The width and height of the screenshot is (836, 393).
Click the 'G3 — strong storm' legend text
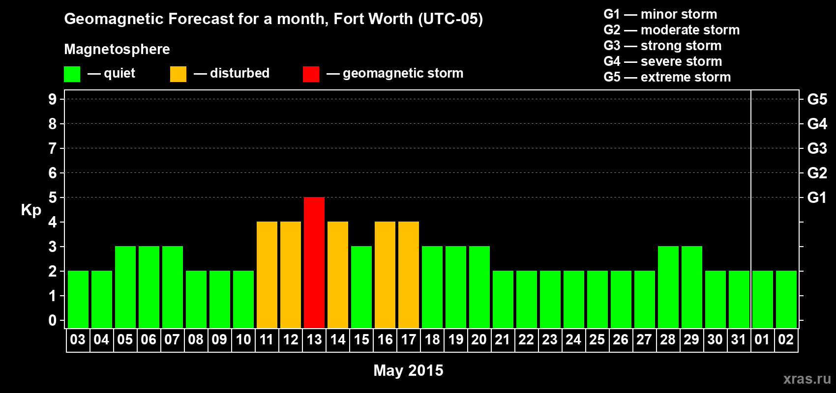(x=662, y=46)
